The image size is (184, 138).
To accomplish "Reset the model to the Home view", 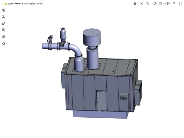I will [135, 3].
